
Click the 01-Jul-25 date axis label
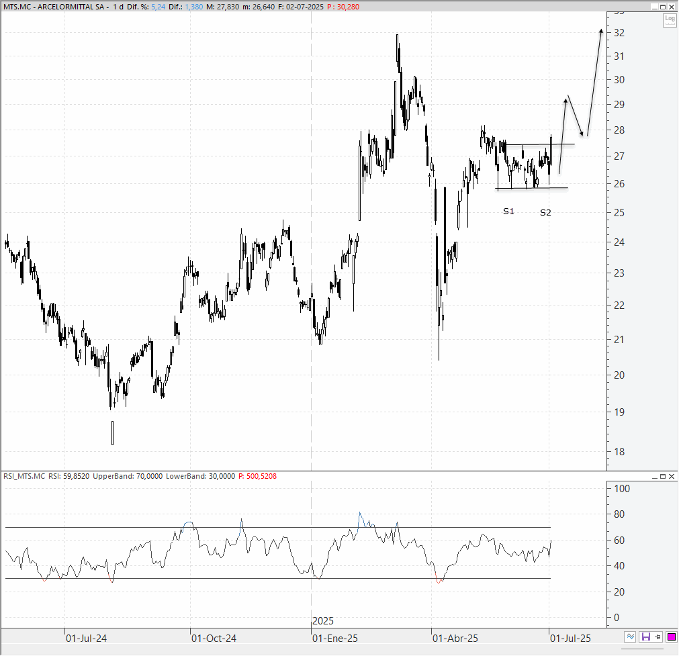pyautogui.click(x=570, y=639)
